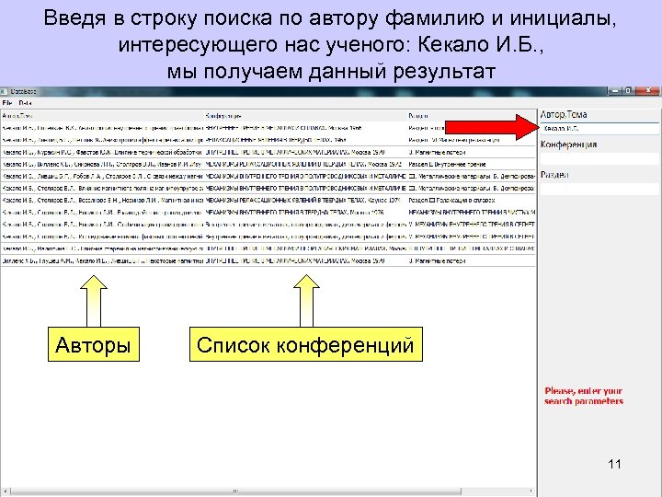Click '3. Магнитные потери' in the last table row
The height and width of the screenshot is (497, 662).
pyautogui.click(x=471, y=260)
